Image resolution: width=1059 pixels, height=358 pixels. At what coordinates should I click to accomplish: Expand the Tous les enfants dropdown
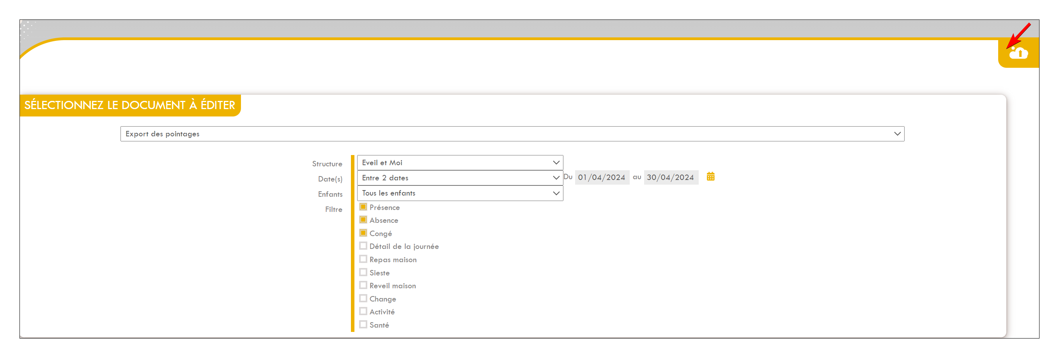tap(460, 193)
